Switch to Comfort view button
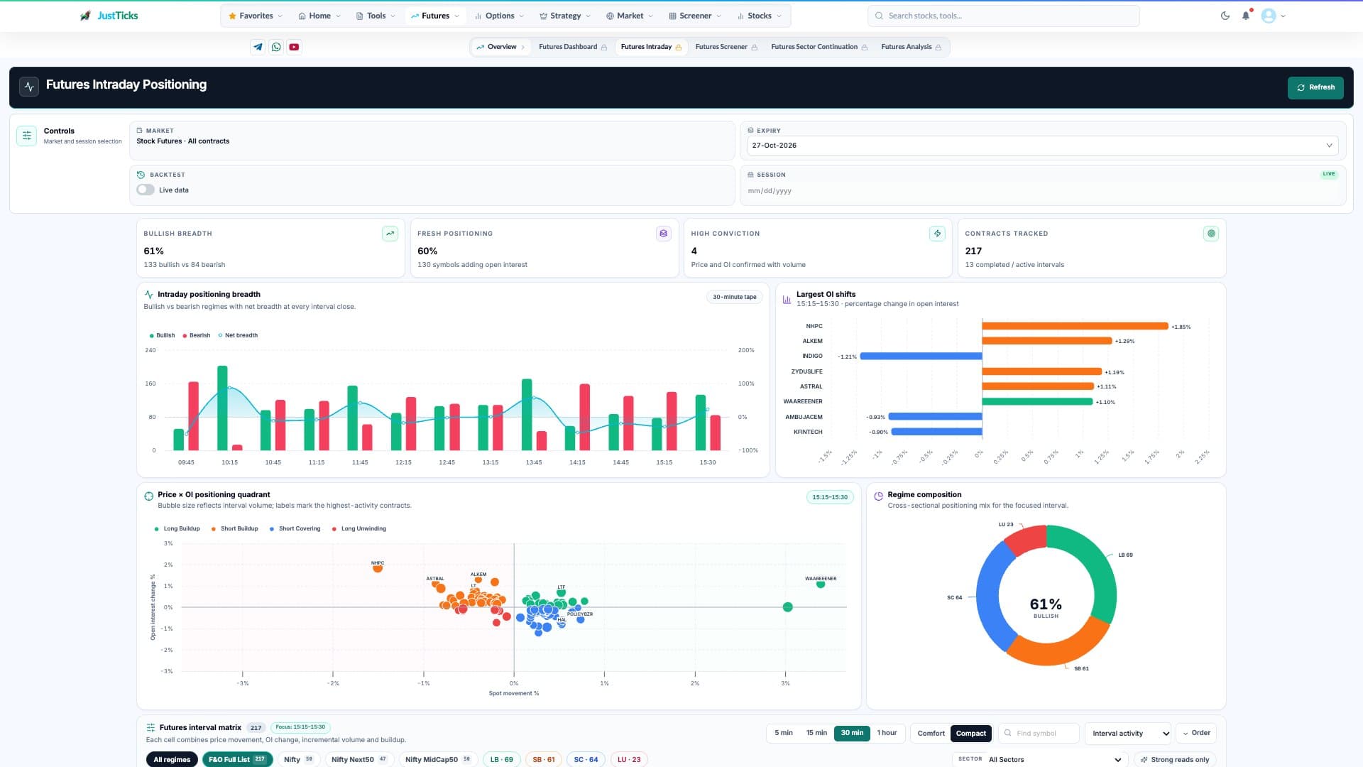Viewport: 1363px width, 767px height. click(x=931, y=733)
